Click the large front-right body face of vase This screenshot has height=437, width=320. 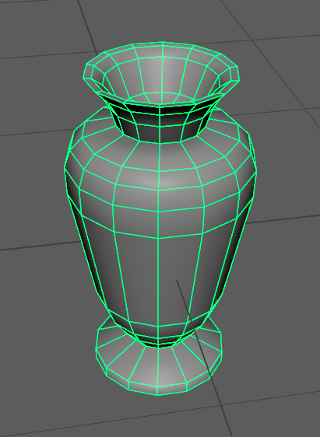point(178,278)
